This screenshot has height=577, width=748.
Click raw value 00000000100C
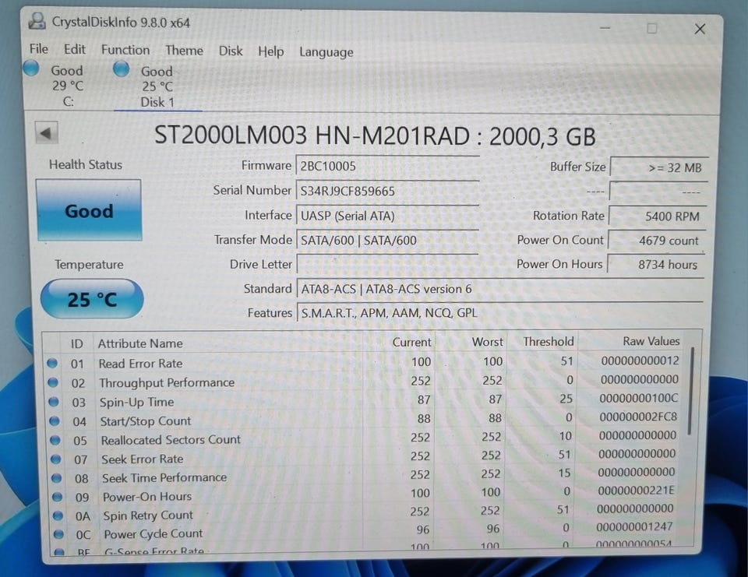tap(638, 398)
